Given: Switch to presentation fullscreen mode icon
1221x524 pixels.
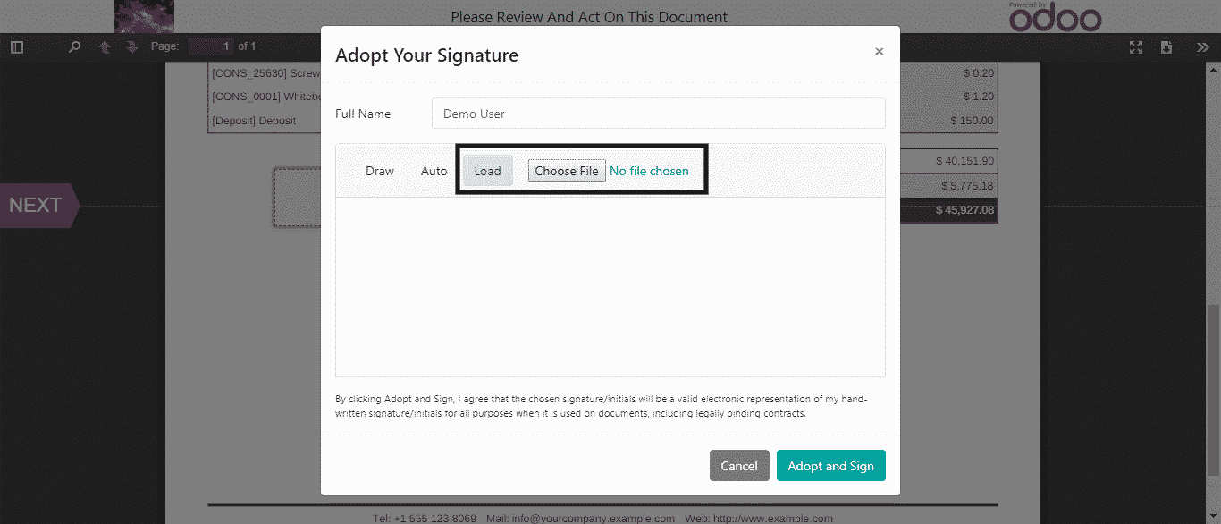Looking at the screenshot, I should click(1136, 46).
